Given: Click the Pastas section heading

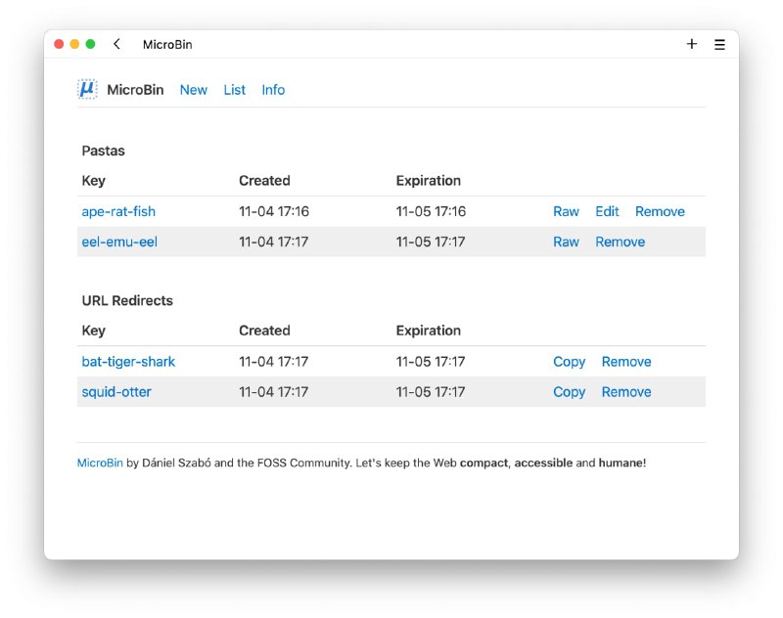Looking at the screenshot, I should click(104, 151).
